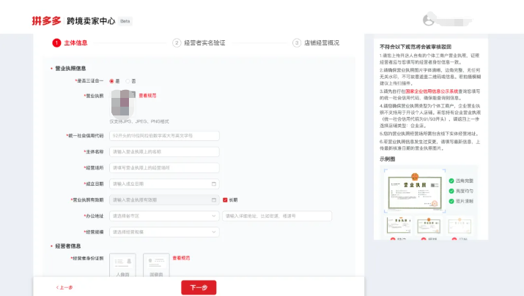Click the step 3 number circle icon

click(x=297, y=43)
